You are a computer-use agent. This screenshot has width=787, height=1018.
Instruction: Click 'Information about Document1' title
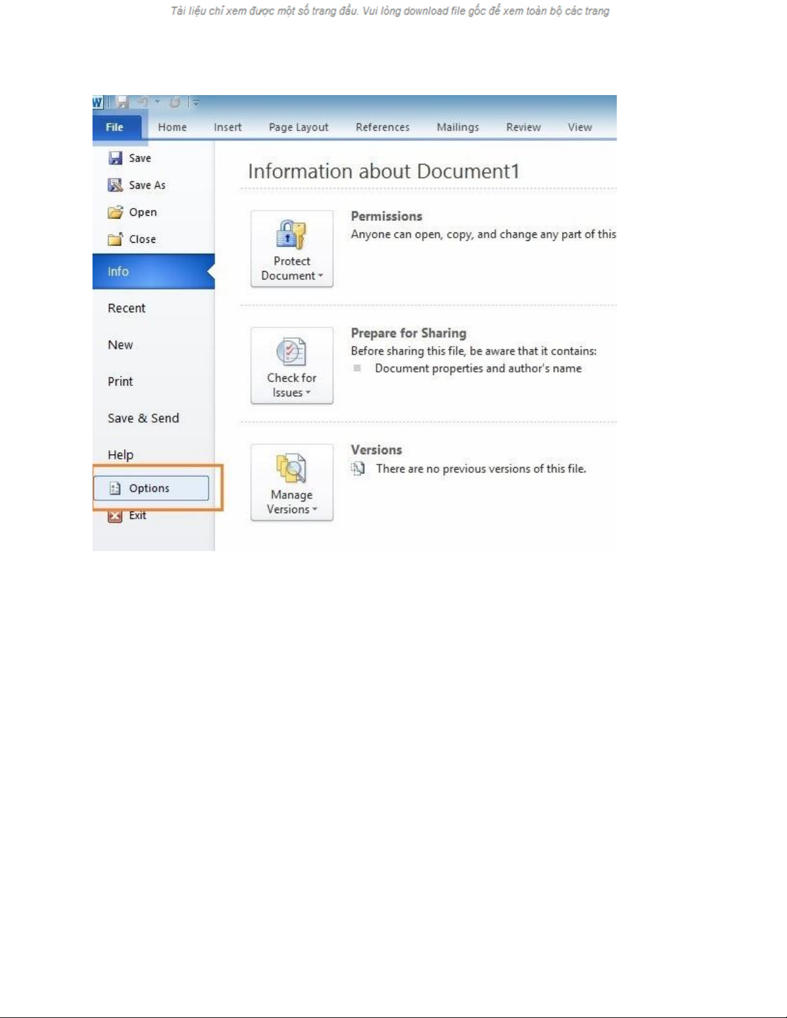384,171
